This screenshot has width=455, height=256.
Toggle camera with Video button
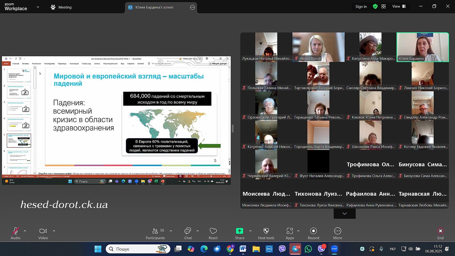43,233
